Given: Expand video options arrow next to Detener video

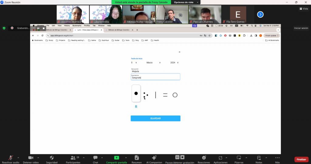Looking at the screenshot, I should pos(38,158).
